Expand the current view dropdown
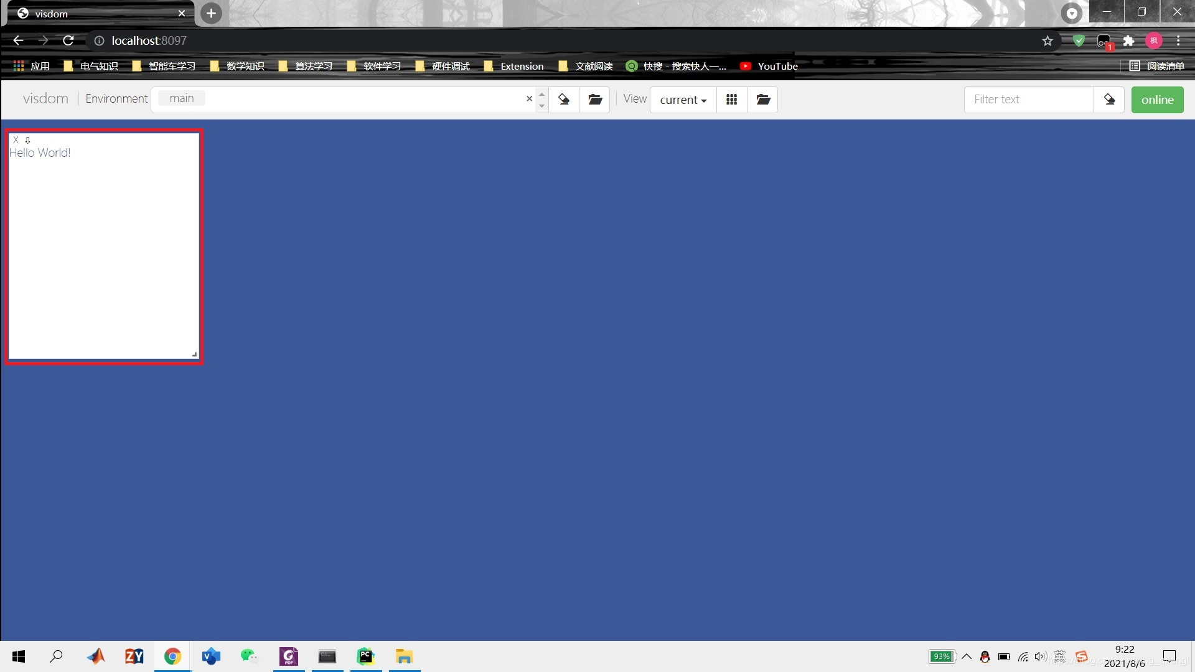This screenshot has height=672, width=1195. [683, 100]
